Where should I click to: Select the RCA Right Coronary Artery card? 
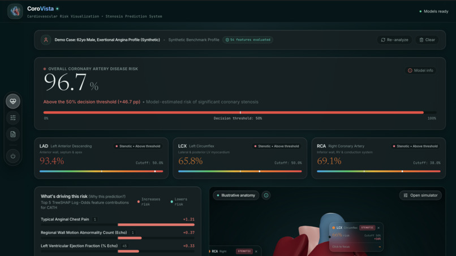coord(378,158)
